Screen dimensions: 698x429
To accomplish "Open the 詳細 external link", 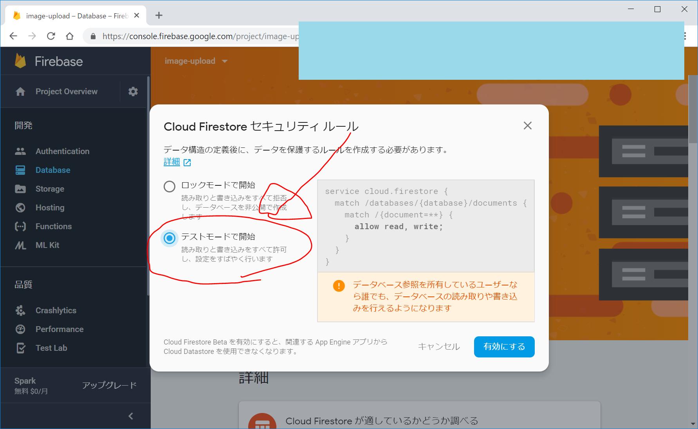I will coord(177,162).
